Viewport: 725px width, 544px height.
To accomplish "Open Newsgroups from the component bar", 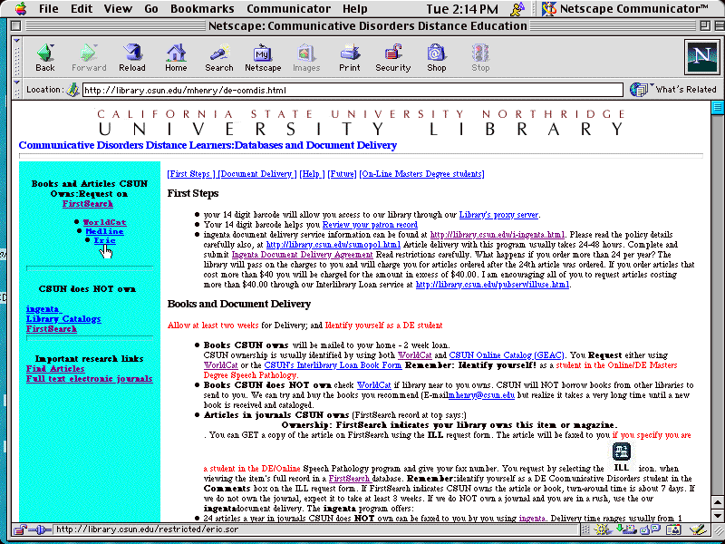I will (650, 529).
